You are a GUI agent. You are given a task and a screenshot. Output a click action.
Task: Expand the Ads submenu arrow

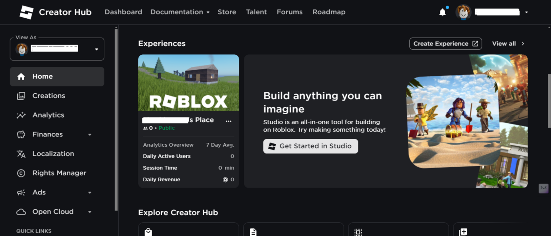(x=90, y=192)
